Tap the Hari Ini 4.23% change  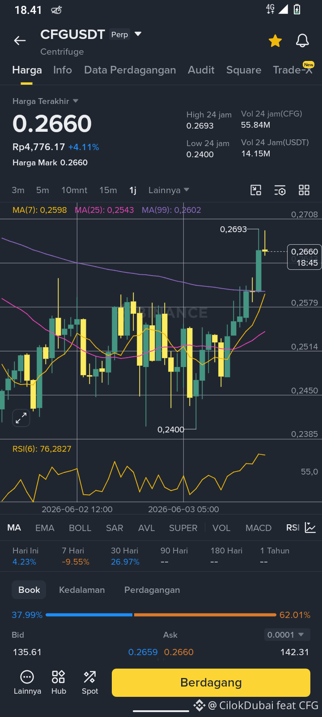tap(25, 556)
